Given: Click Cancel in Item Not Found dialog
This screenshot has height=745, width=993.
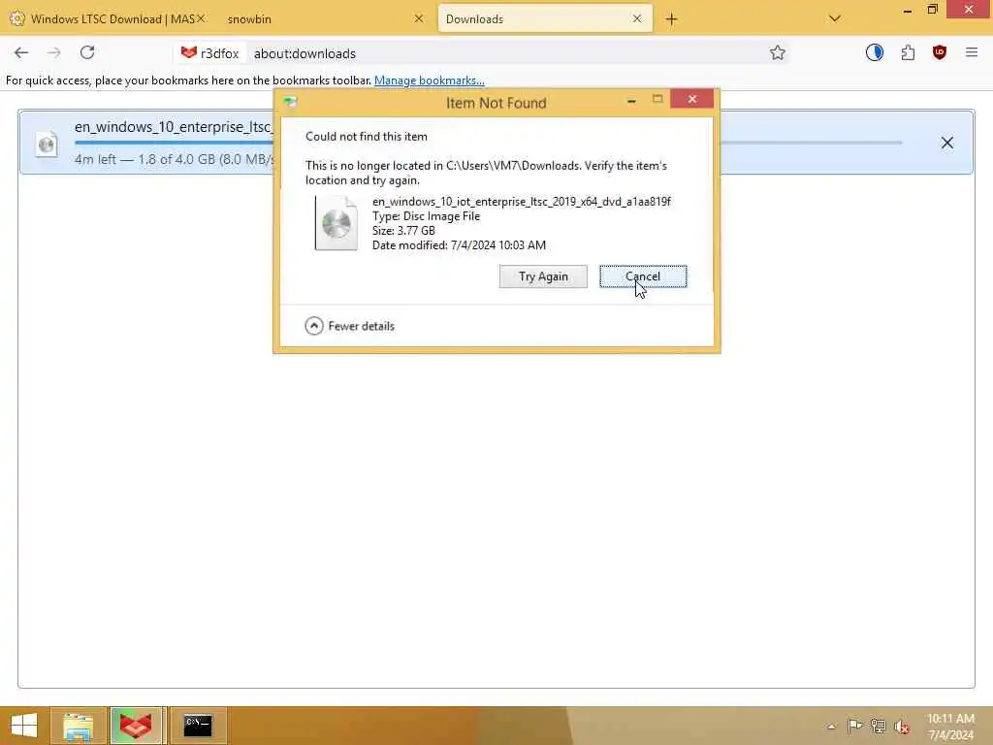Looking at the screenshot, I should coord(643,276).
